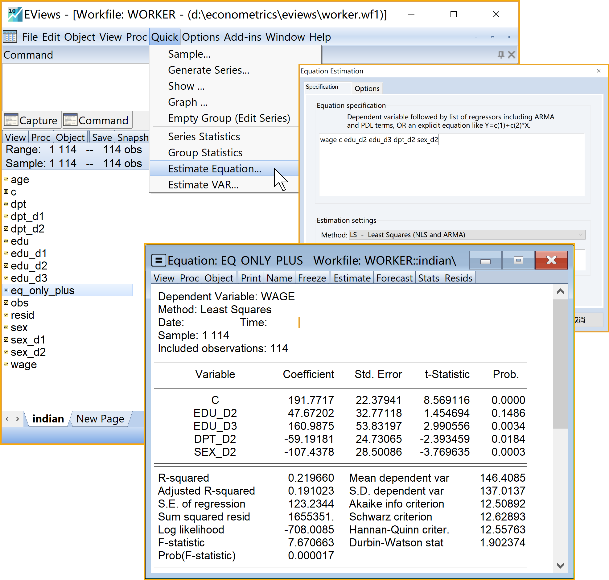Click the equation window icon beside EQ_ONLY_PLUS
This screenshot has width=609, height=580.
tap(158, 260)
